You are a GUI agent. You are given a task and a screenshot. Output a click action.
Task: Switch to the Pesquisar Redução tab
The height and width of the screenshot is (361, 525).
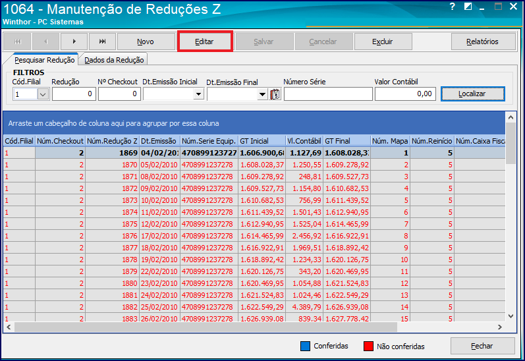(x=45, y=60)
